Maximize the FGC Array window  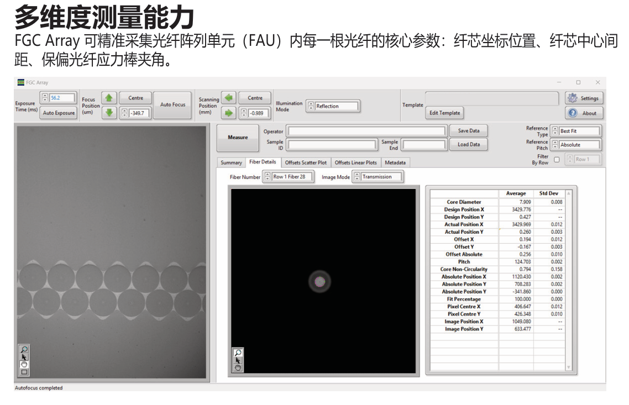tap(578, 82)
